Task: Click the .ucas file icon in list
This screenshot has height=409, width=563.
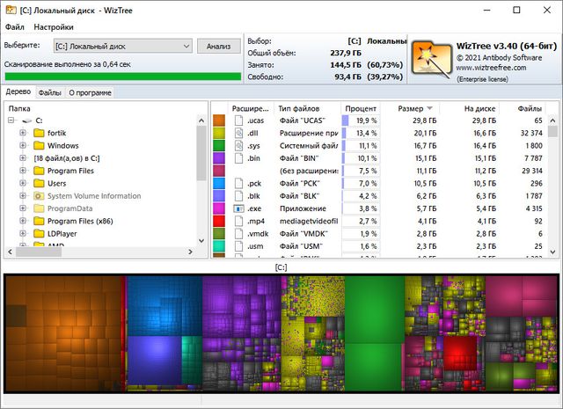Action: click(238, 120)
